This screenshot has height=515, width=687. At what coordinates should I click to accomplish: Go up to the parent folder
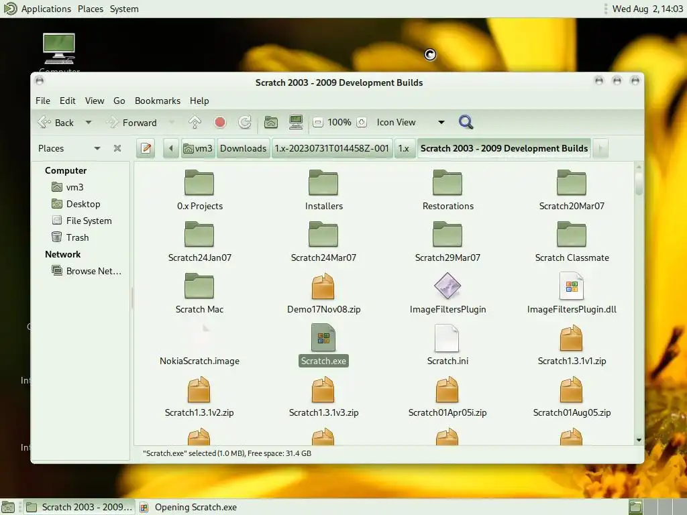195,122
